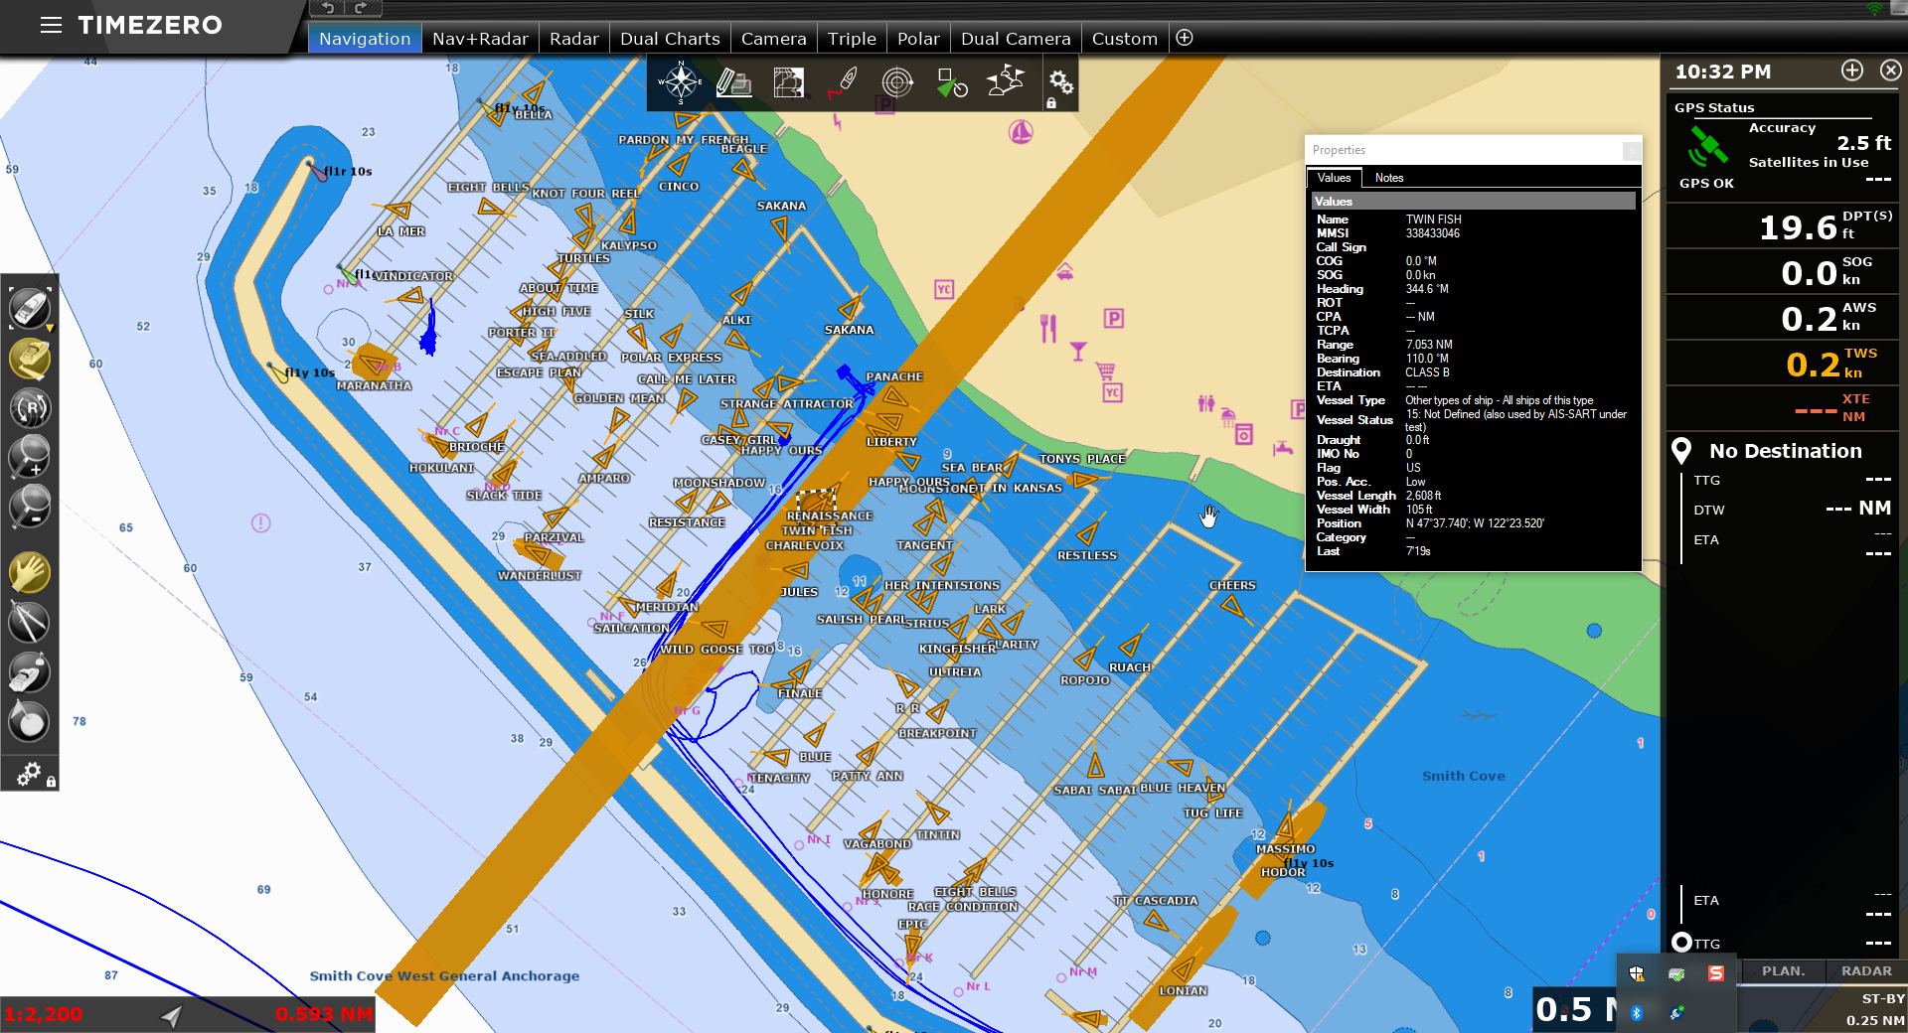Image resolution: width=1908 pixels, height=1033 pixels.
Task: Click the zoom in magnifier tool
Action: [30, 457]
